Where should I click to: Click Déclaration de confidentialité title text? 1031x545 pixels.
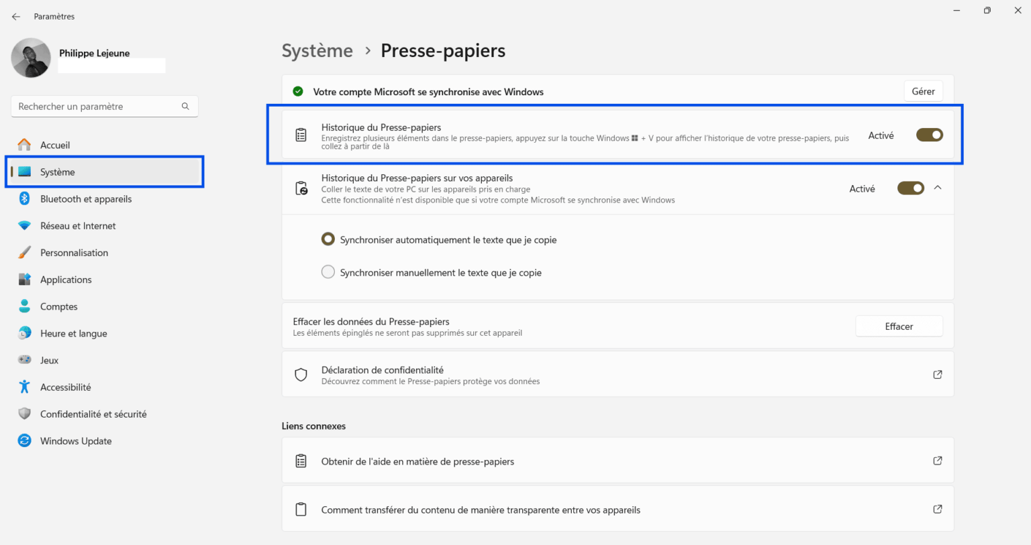(x=383, y=370)
